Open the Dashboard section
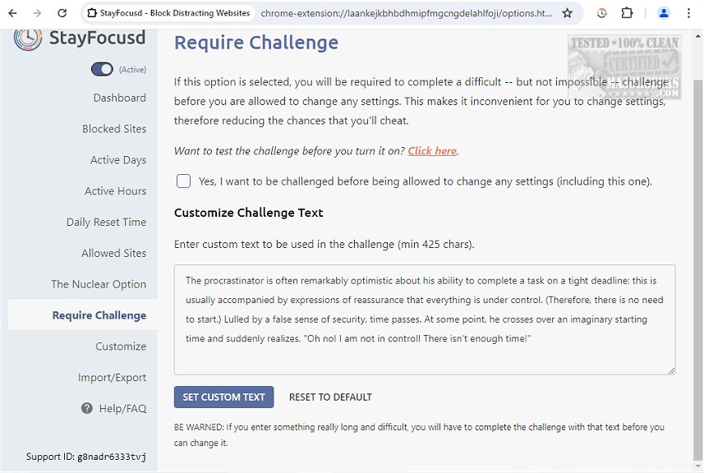The image size is (704, 473). [x=119, y=98]
